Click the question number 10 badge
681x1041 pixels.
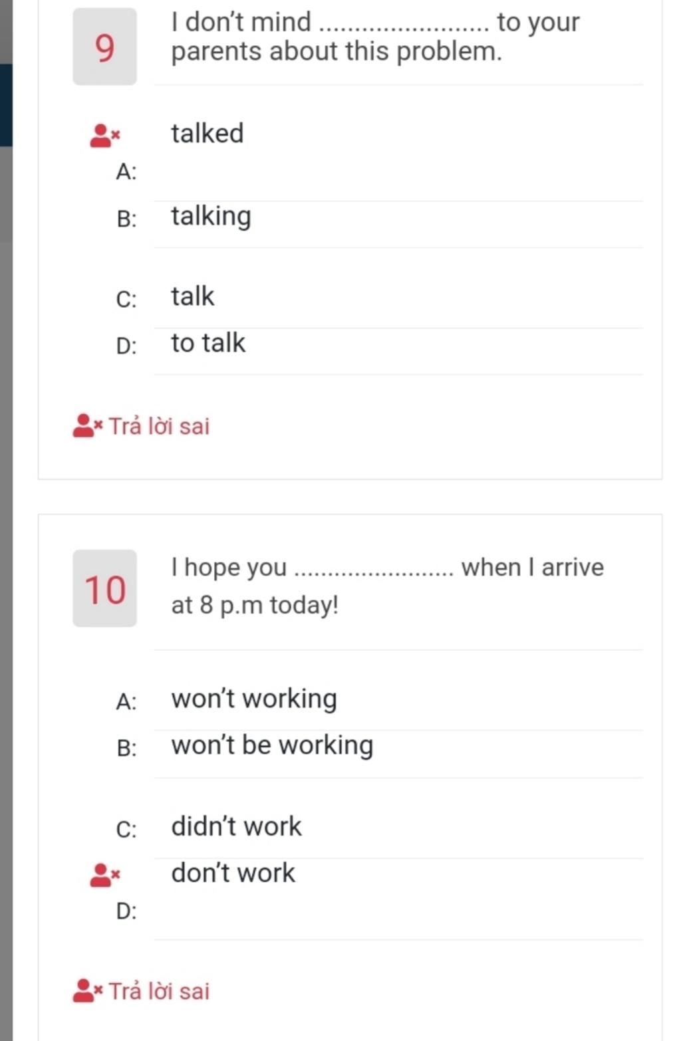tap(104, 588)
